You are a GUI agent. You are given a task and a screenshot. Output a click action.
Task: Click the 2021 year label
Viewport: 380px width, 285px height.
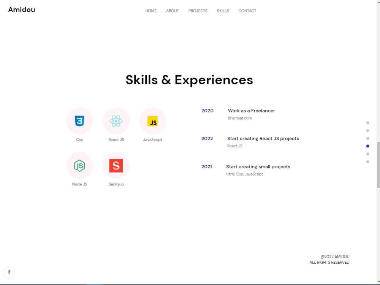[207, 167]
